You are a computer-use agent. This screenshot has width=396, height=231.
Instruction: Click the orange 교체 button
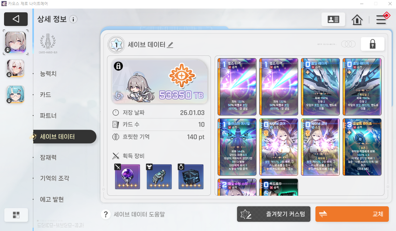(x=352, y=214)
